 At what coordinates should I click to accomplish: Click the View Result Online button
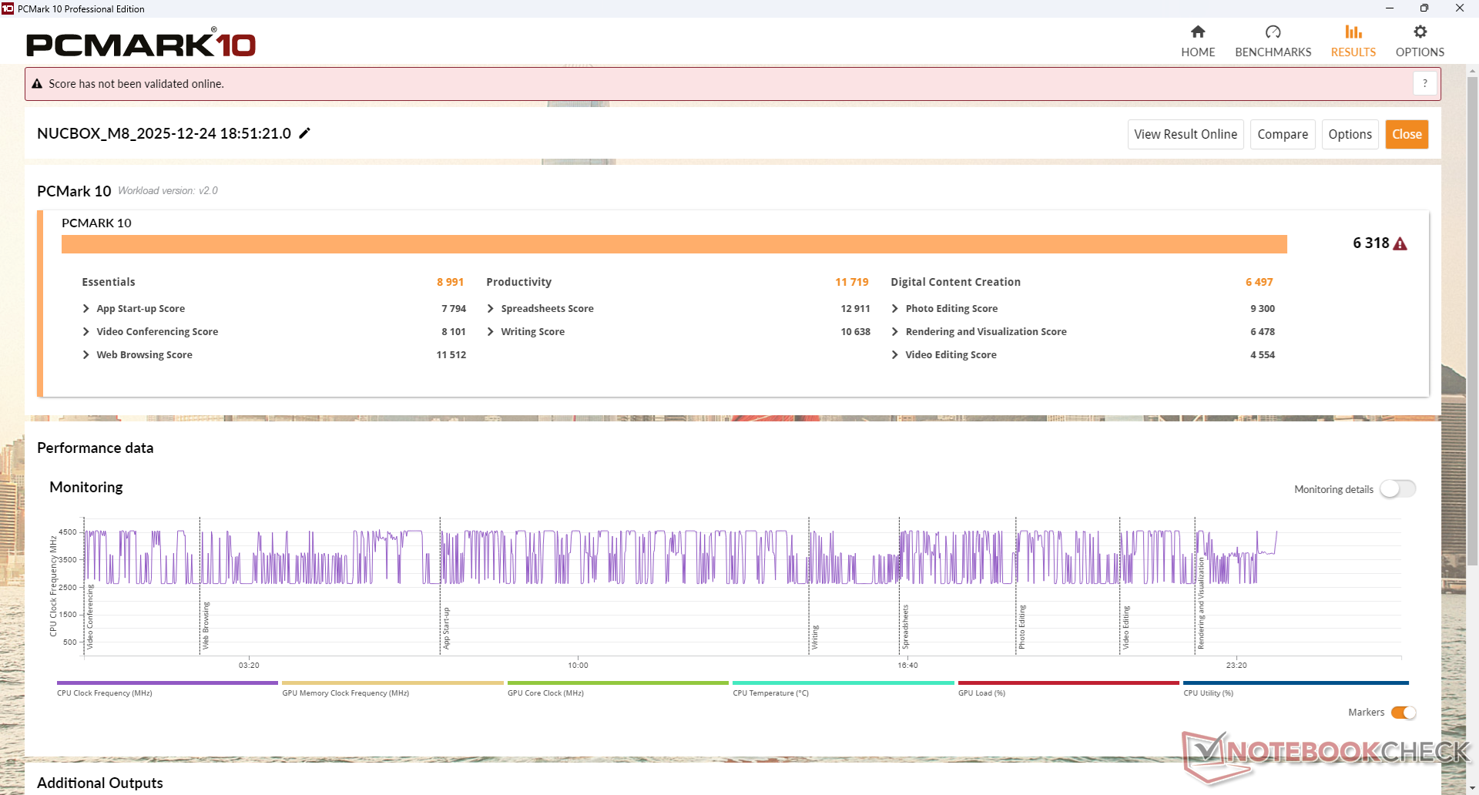pyautogui.click(x=1185, y=134)
